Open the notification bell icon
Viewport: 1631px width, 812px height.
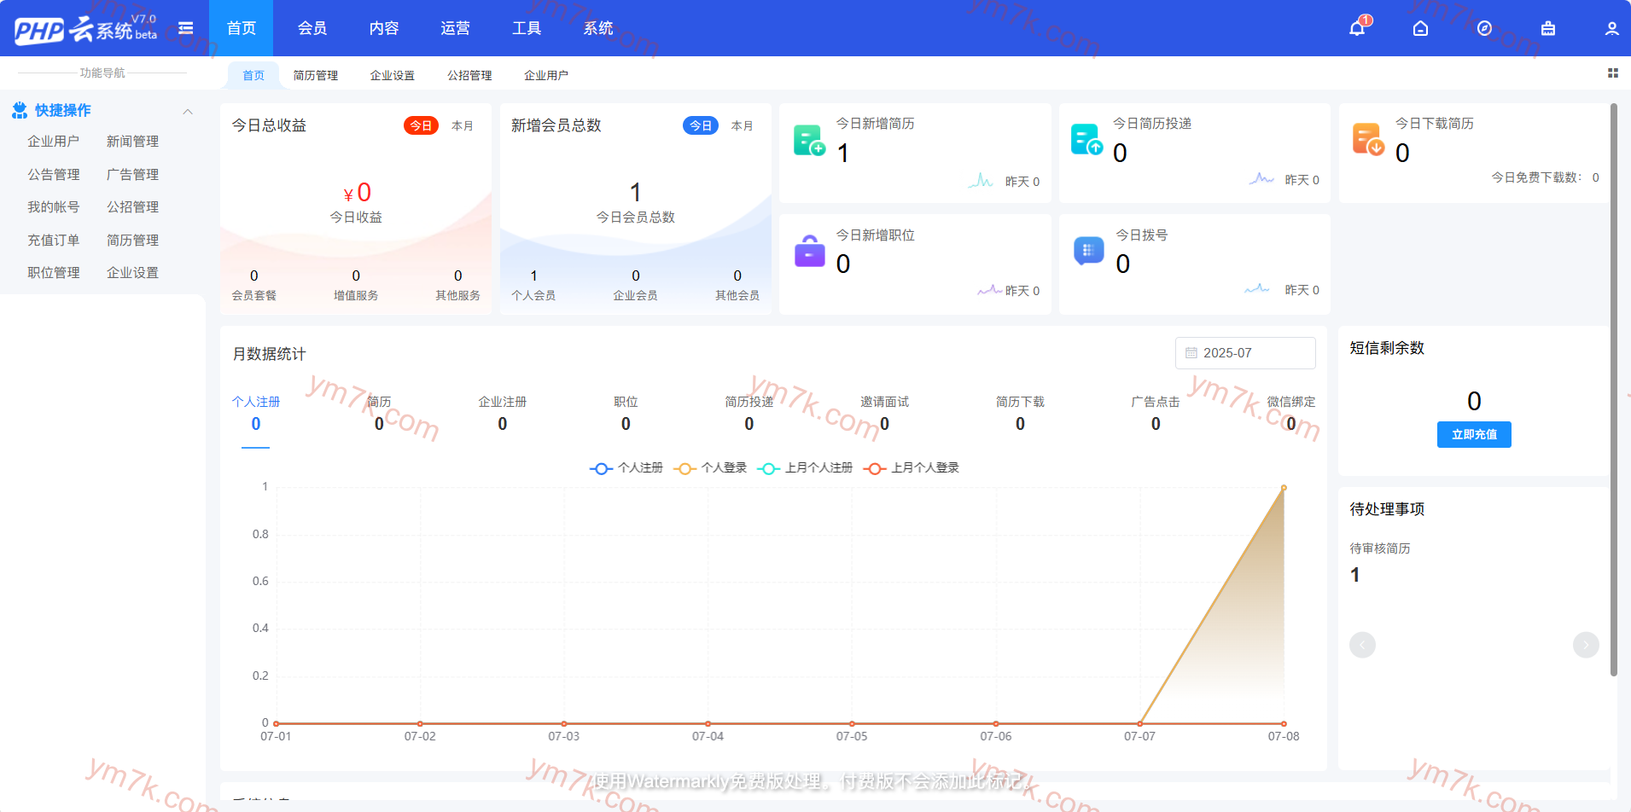coord(1357,28)
